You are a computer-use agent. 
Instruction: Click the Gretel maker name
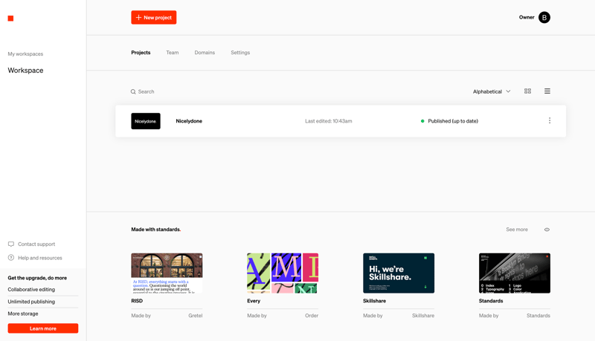196,316
